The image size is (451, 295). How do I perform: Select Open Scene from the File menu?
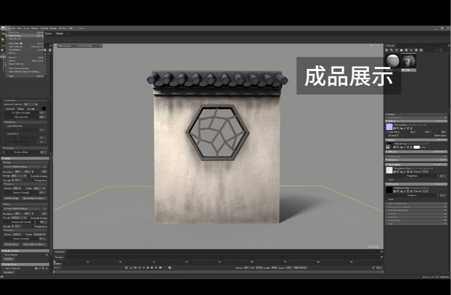15,35
